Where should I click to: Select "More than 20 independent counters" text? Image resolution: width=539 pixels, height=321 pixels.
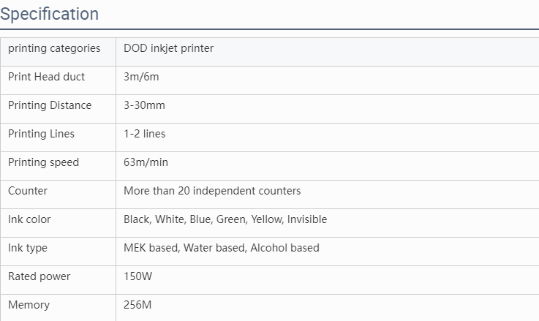(x=212, y=191)
